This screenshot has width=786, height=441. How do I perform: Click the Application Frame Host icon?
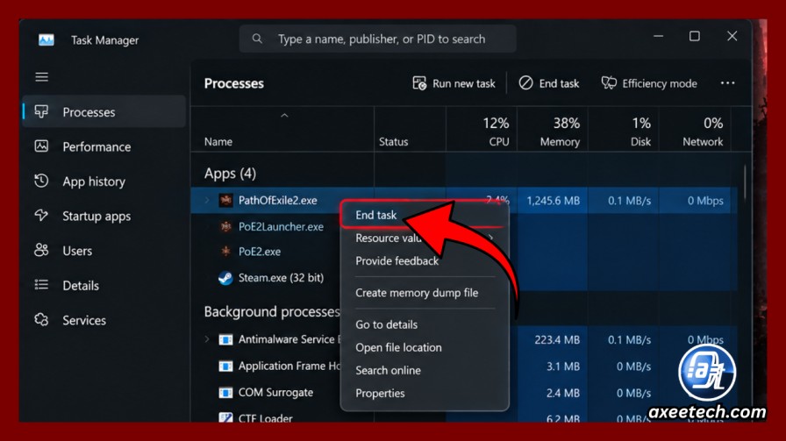(x=225, y=366)
